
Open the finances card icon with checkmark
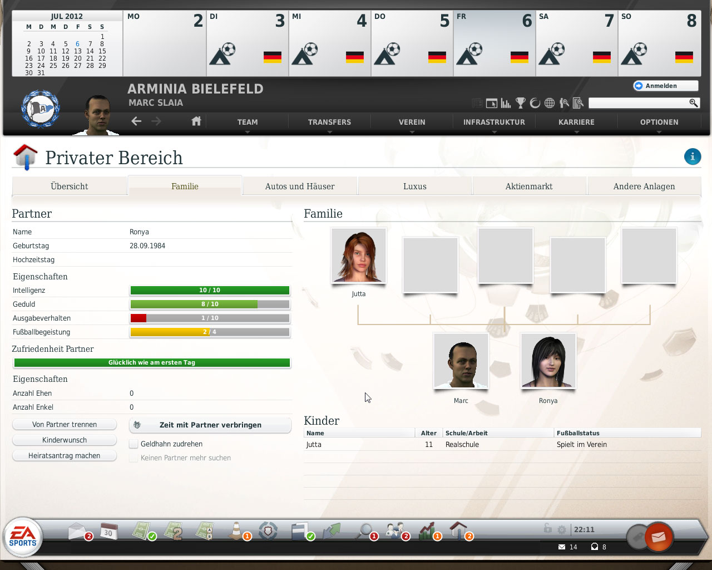[x=302, y=531]
